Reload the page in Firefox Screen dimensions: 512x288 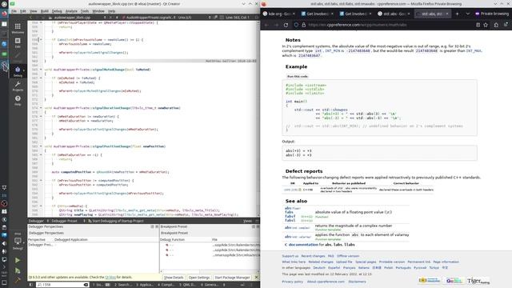click(286, 25)
